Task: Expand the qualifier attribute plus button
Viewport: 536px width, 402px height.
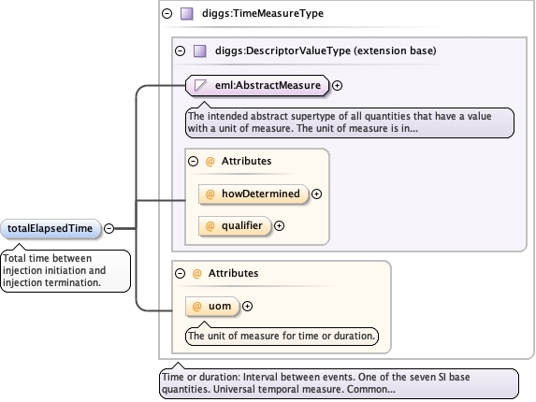Action: [x=280, y=225]
